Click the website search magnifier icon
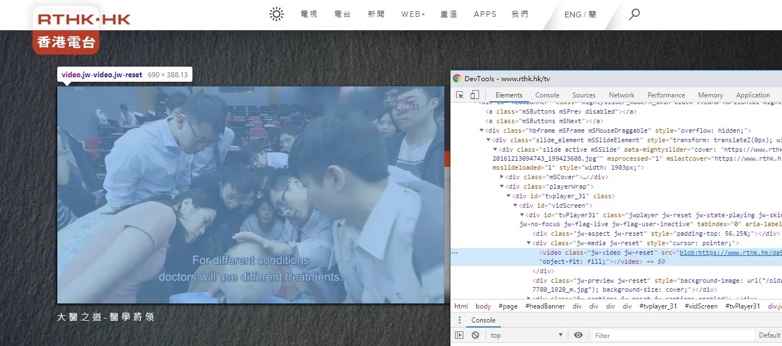The image size is (782, 346). [634, 15]
